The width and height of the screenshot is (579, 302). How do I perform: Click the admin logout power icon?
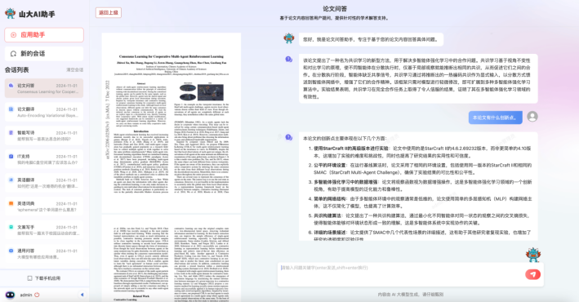pos(37,295)
